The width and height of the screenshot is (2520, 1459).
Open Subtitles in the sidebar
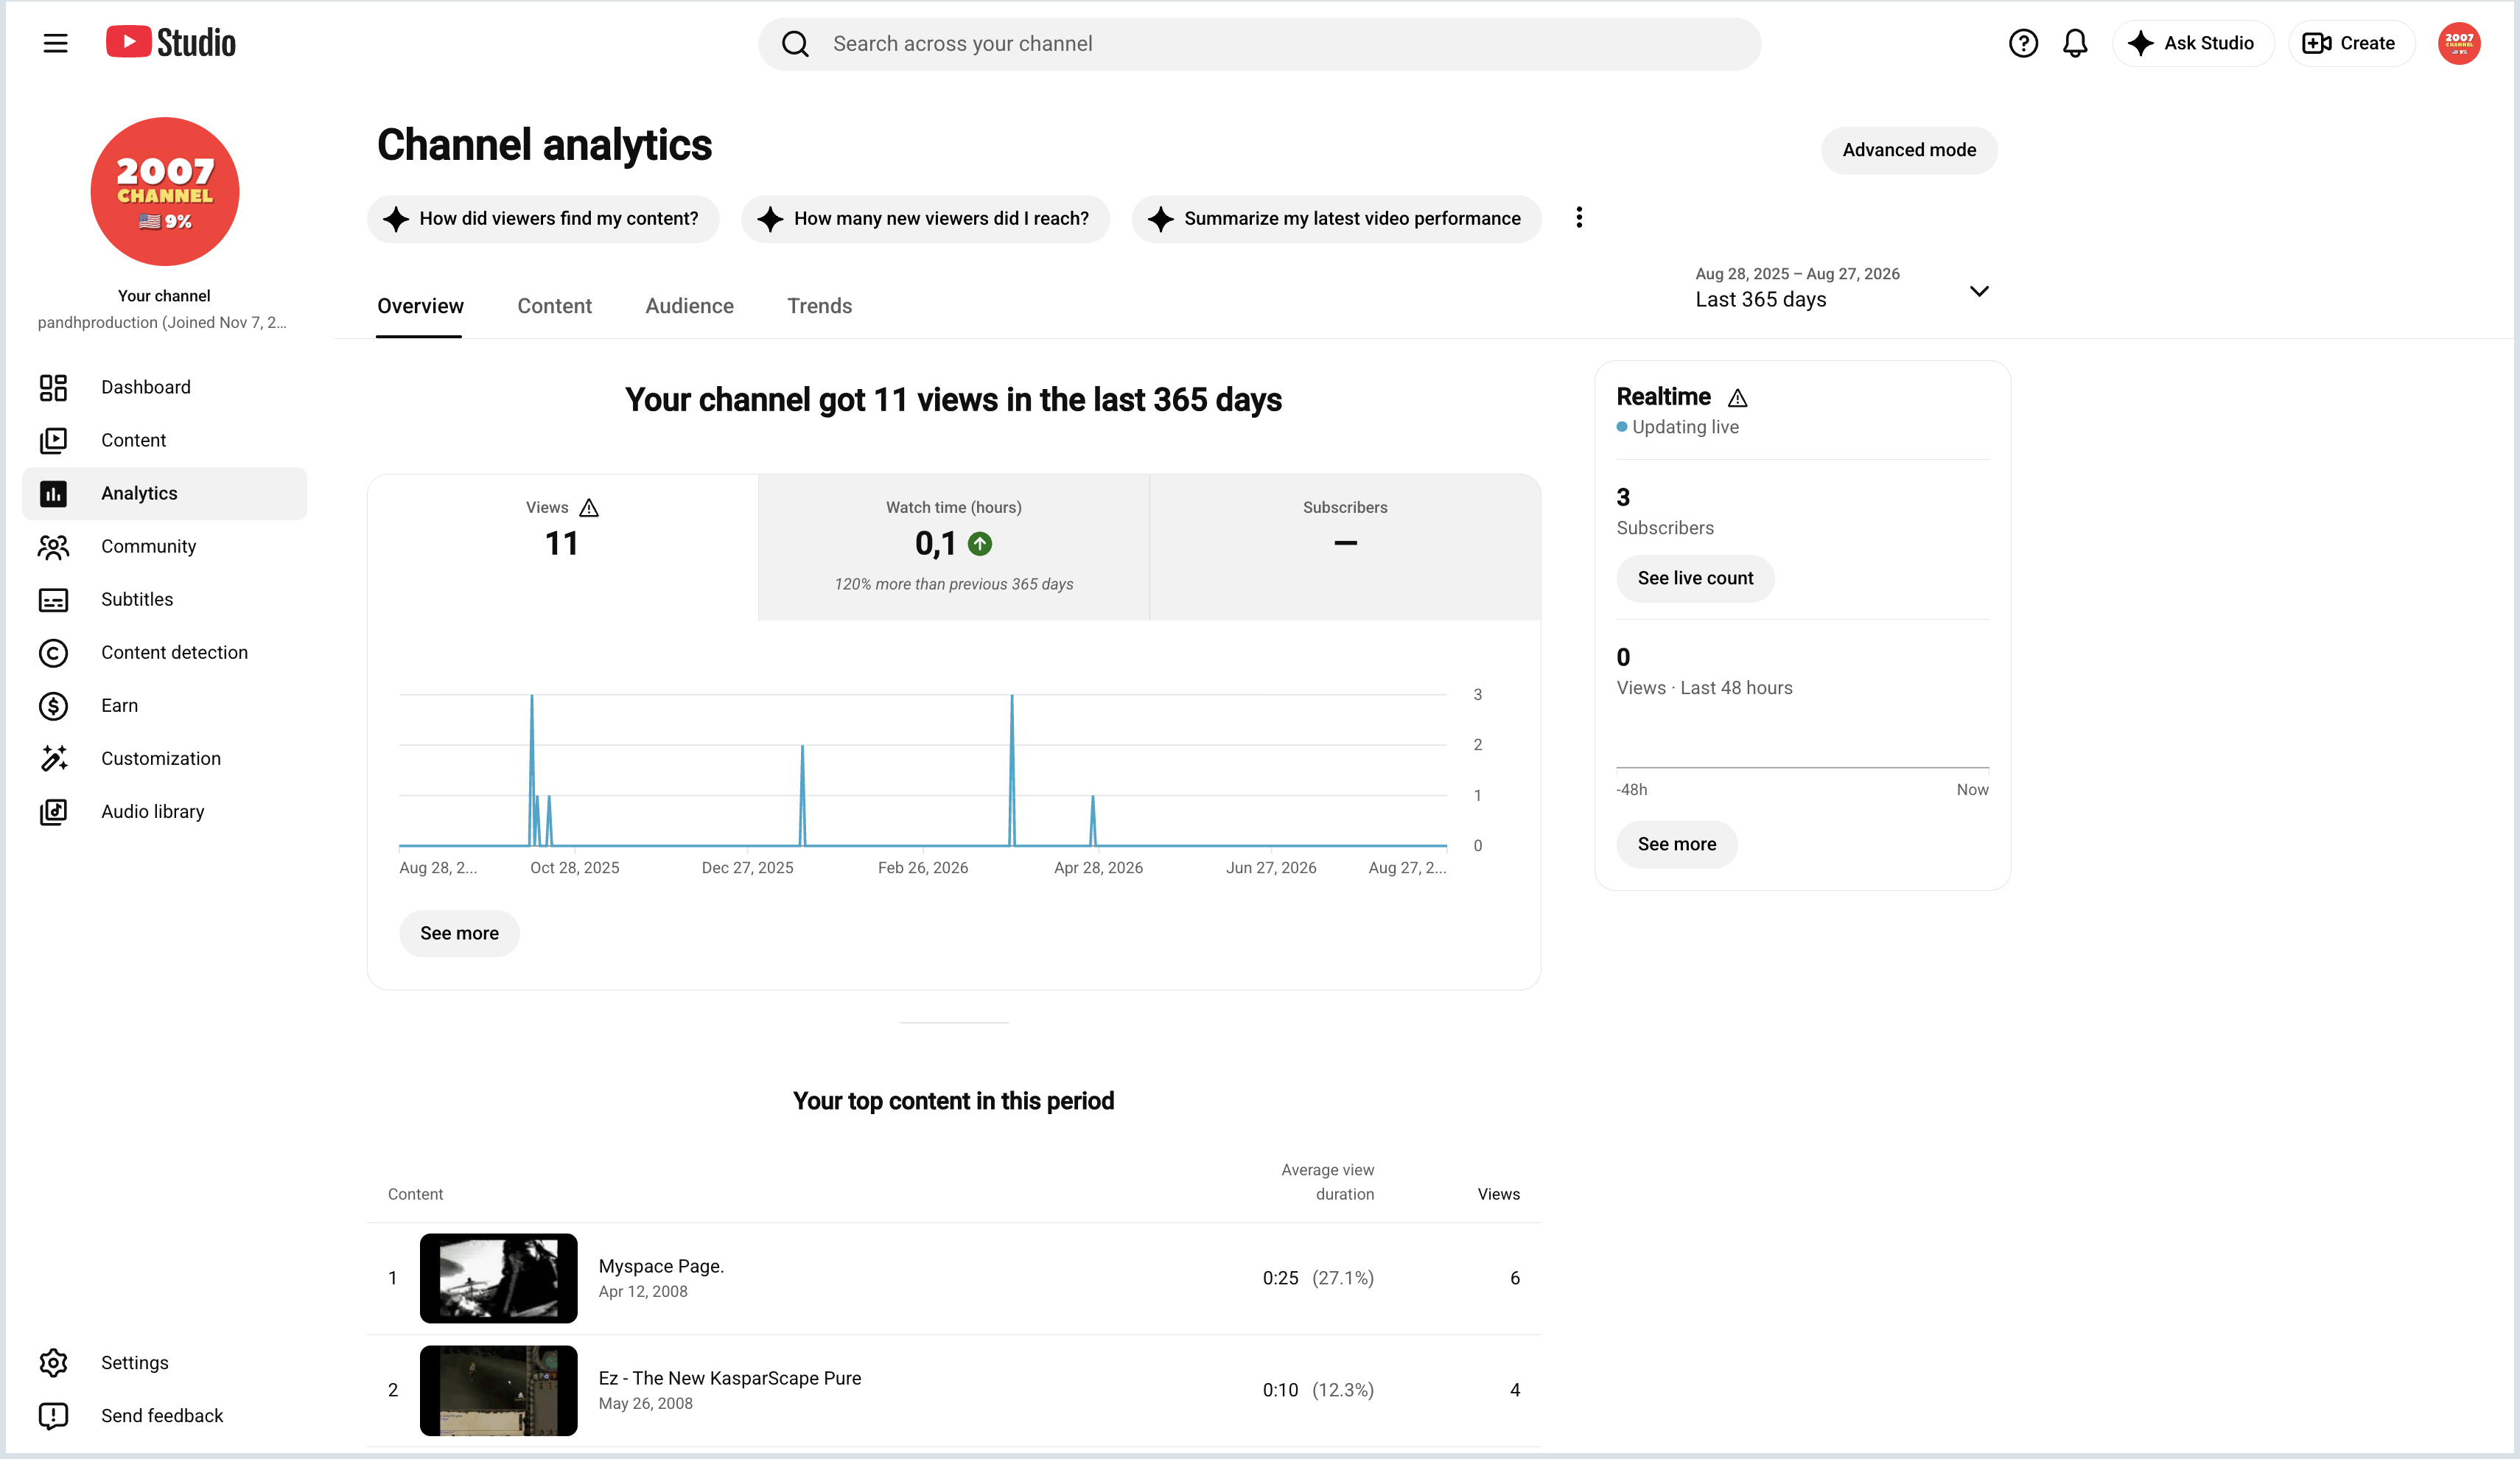(165, 600)
